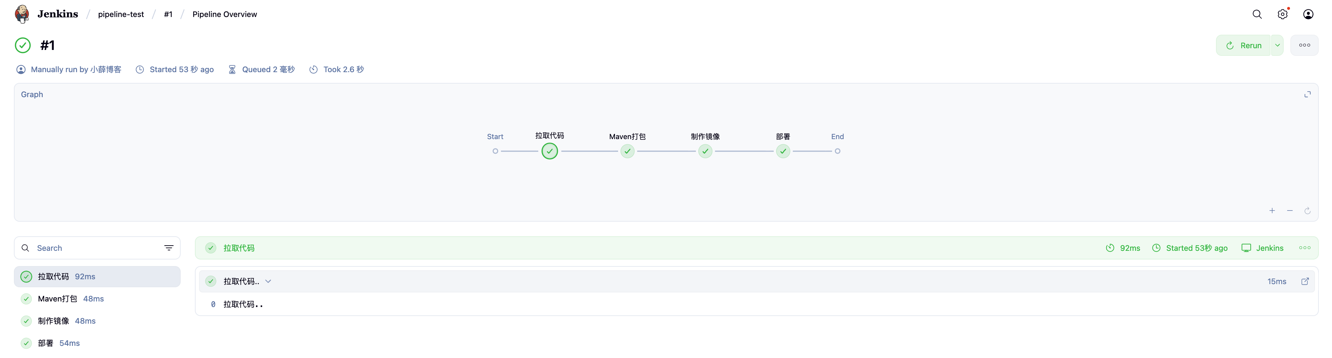This screenshot has height=358, width=1332.
Task: Click the Graph panel label
Action: coord(32,95)
